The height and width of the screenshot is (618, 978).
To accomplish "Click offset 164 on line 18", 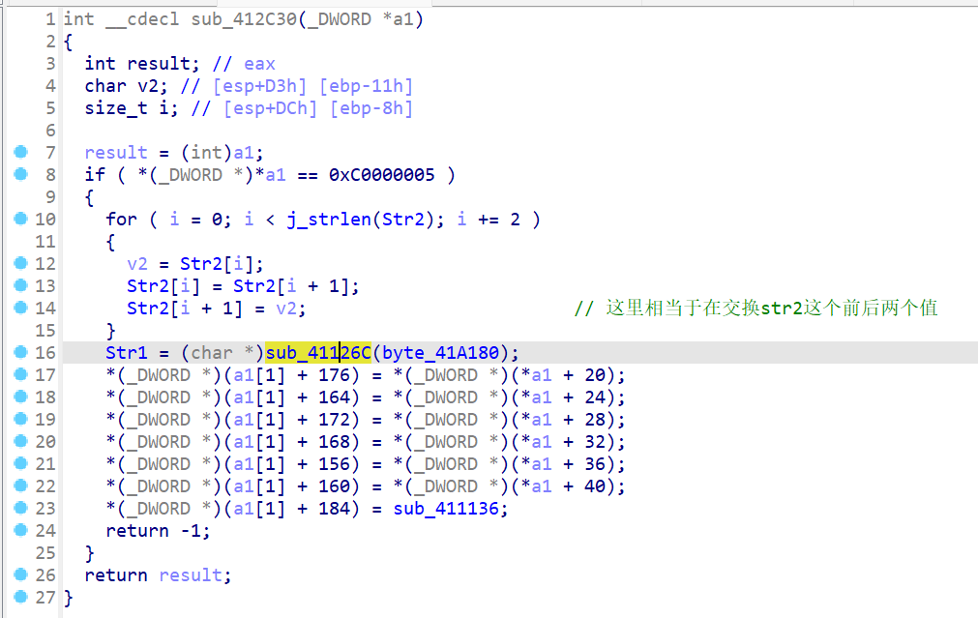I will 335,397.
